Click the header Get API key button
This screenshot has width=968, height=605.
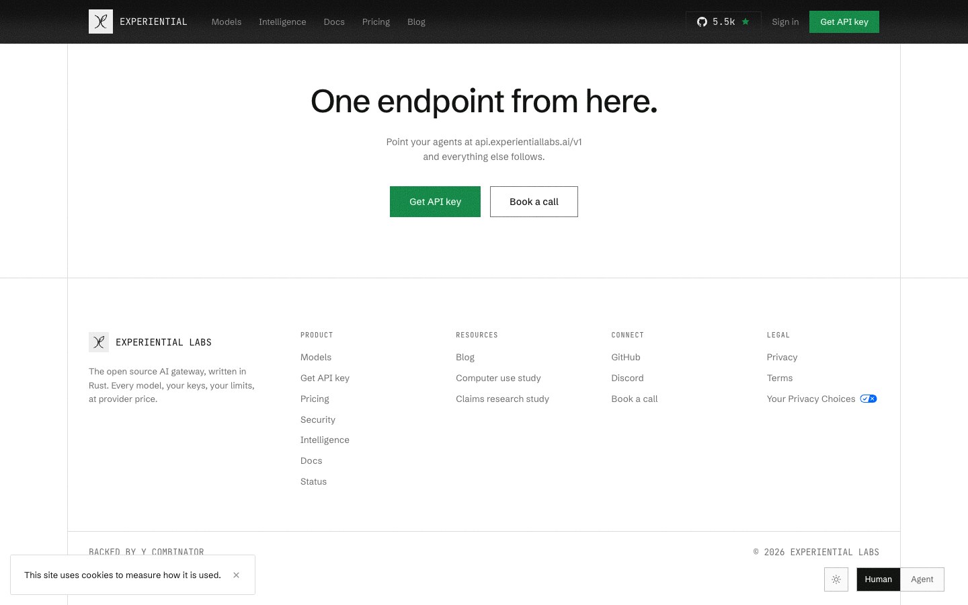(844, 22)
